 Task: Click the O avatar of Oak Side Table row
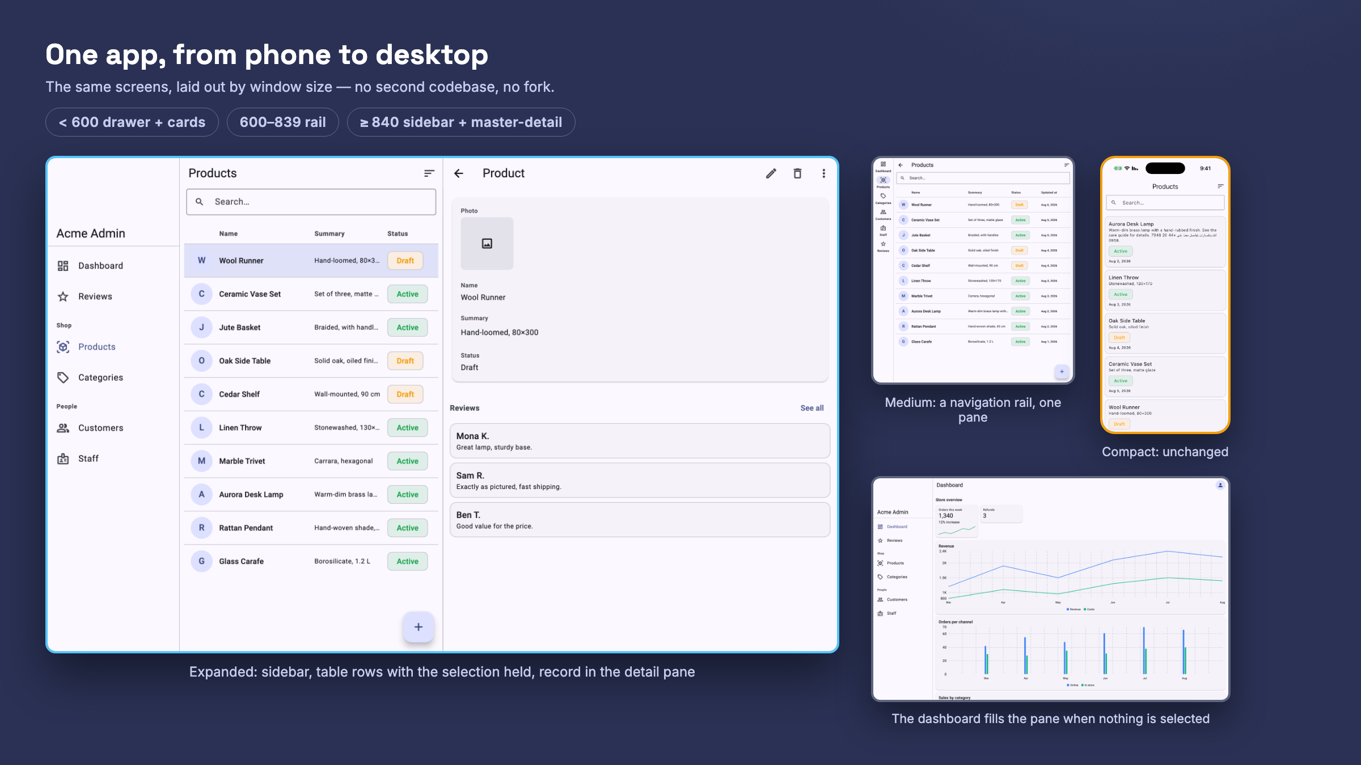(x=201, y=361)
